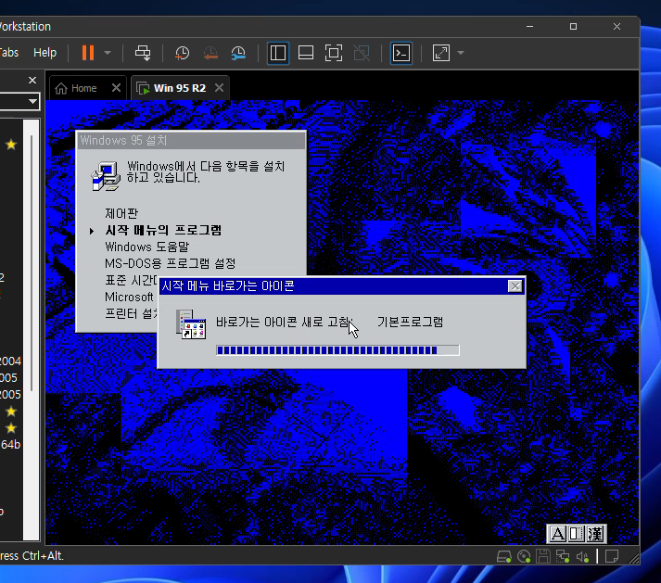The image size is (661, 583).
Task: Click the first starred favorite in library
Action: pyautogui.click(x=11, y=145)
